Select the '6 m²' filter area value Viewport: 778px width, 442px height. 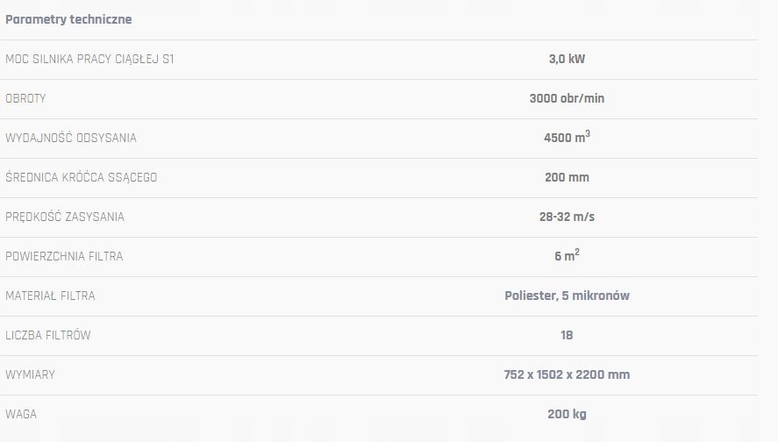click(x=567, y=256)
